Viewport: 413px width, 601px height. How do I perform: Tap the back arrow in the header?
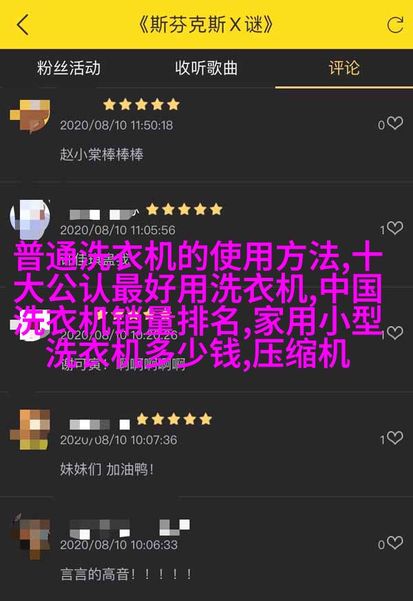pos(23,25)
